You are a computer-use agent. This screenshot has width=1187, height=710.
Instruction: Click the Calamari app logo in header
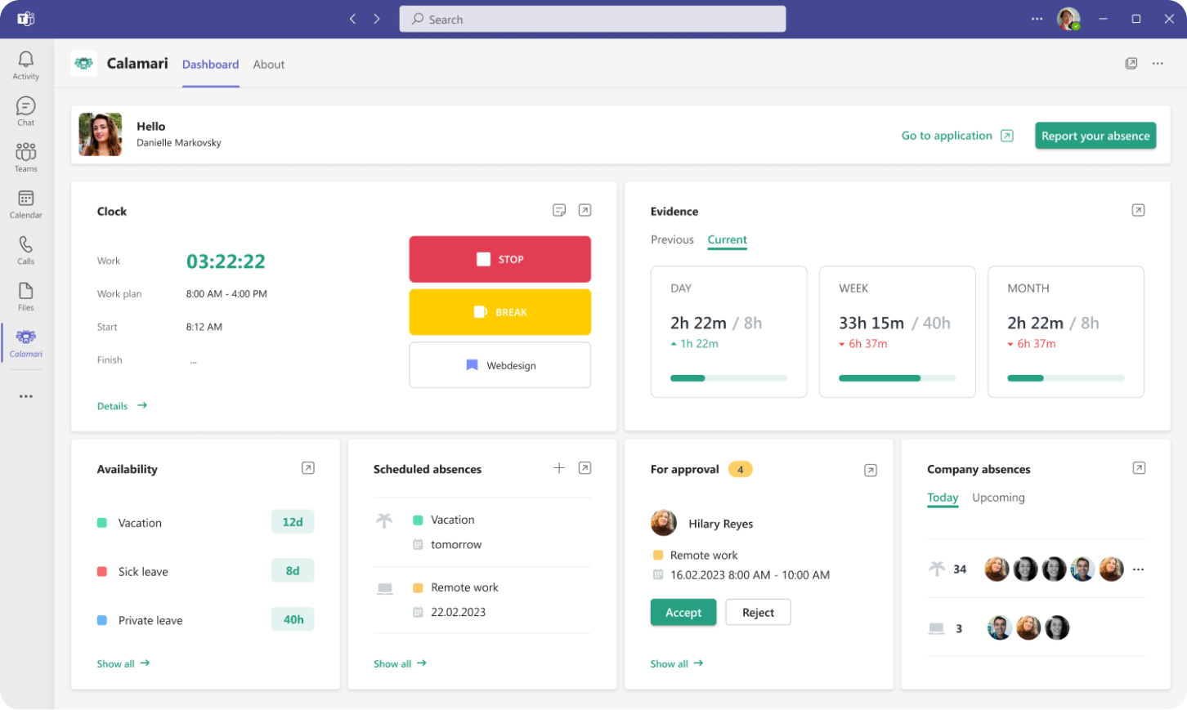(83, 64)
